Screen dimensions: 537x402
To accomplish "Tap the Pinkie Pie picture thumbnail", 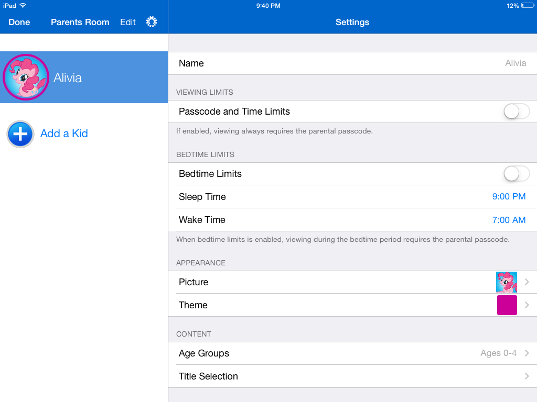I will 507,282.
